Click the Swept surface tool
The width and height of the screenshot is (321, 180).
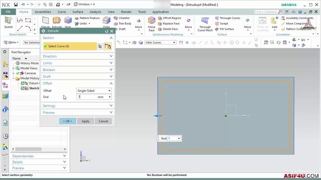pos(222,23)
